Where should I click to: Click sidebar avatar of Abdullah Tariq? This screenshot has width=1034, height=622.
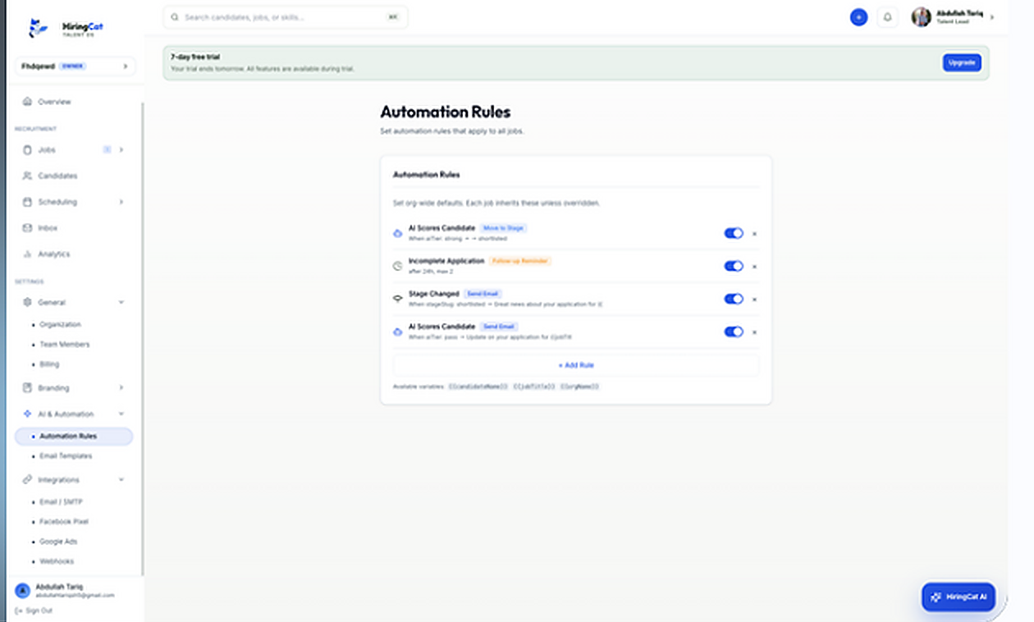click(x=22, y=590)
